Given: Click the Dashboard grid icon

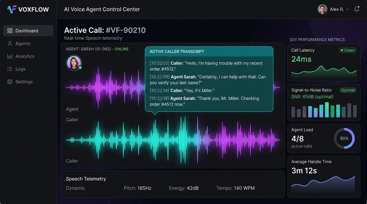Looking at the screenshot, I should click(10, 31).
